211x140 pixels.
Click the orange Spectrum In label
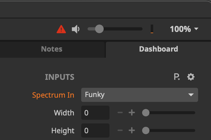click(53, 95)
